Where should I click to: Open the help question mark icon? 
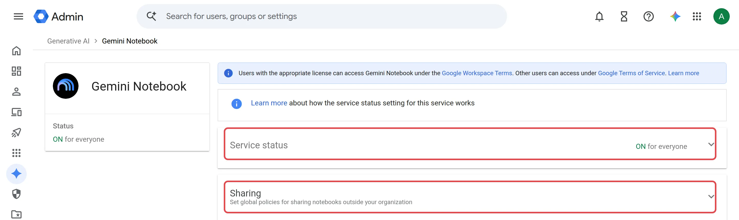point(648,16)
